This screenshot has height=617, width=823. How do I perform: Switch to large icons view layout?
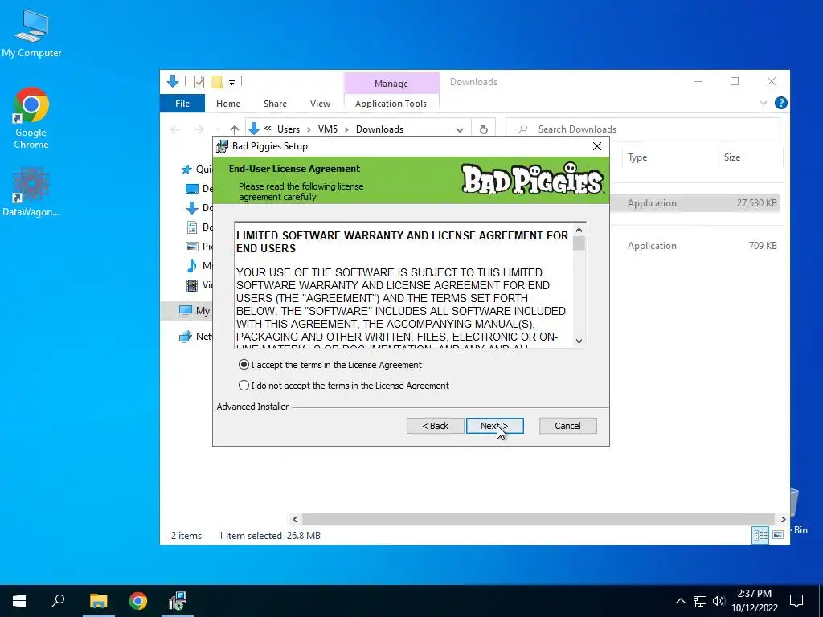[778, 535]
